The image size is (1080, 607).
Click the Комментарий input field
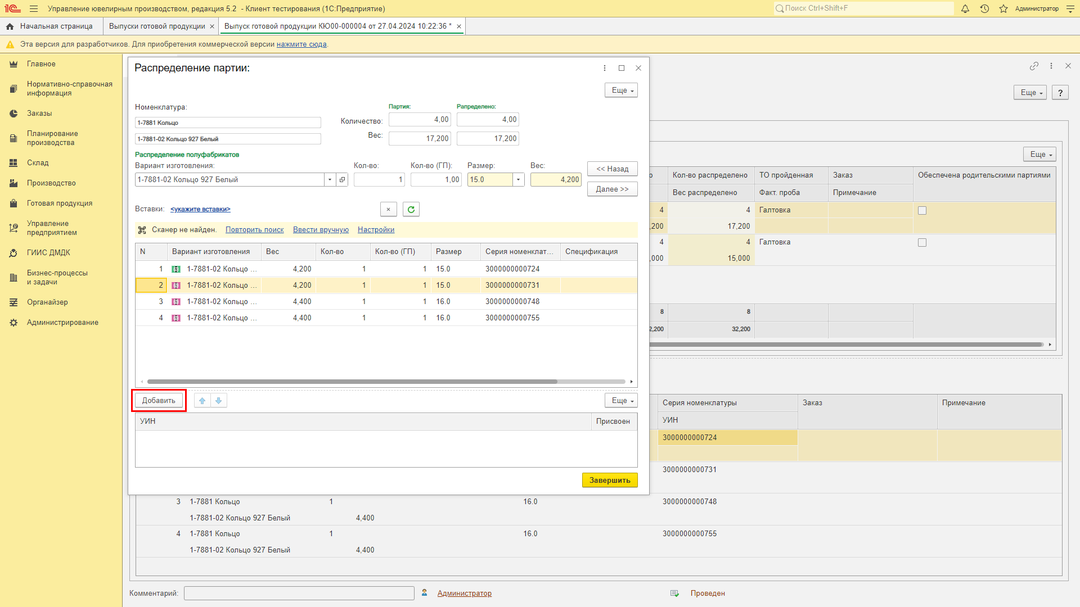(x=299, y=594)
